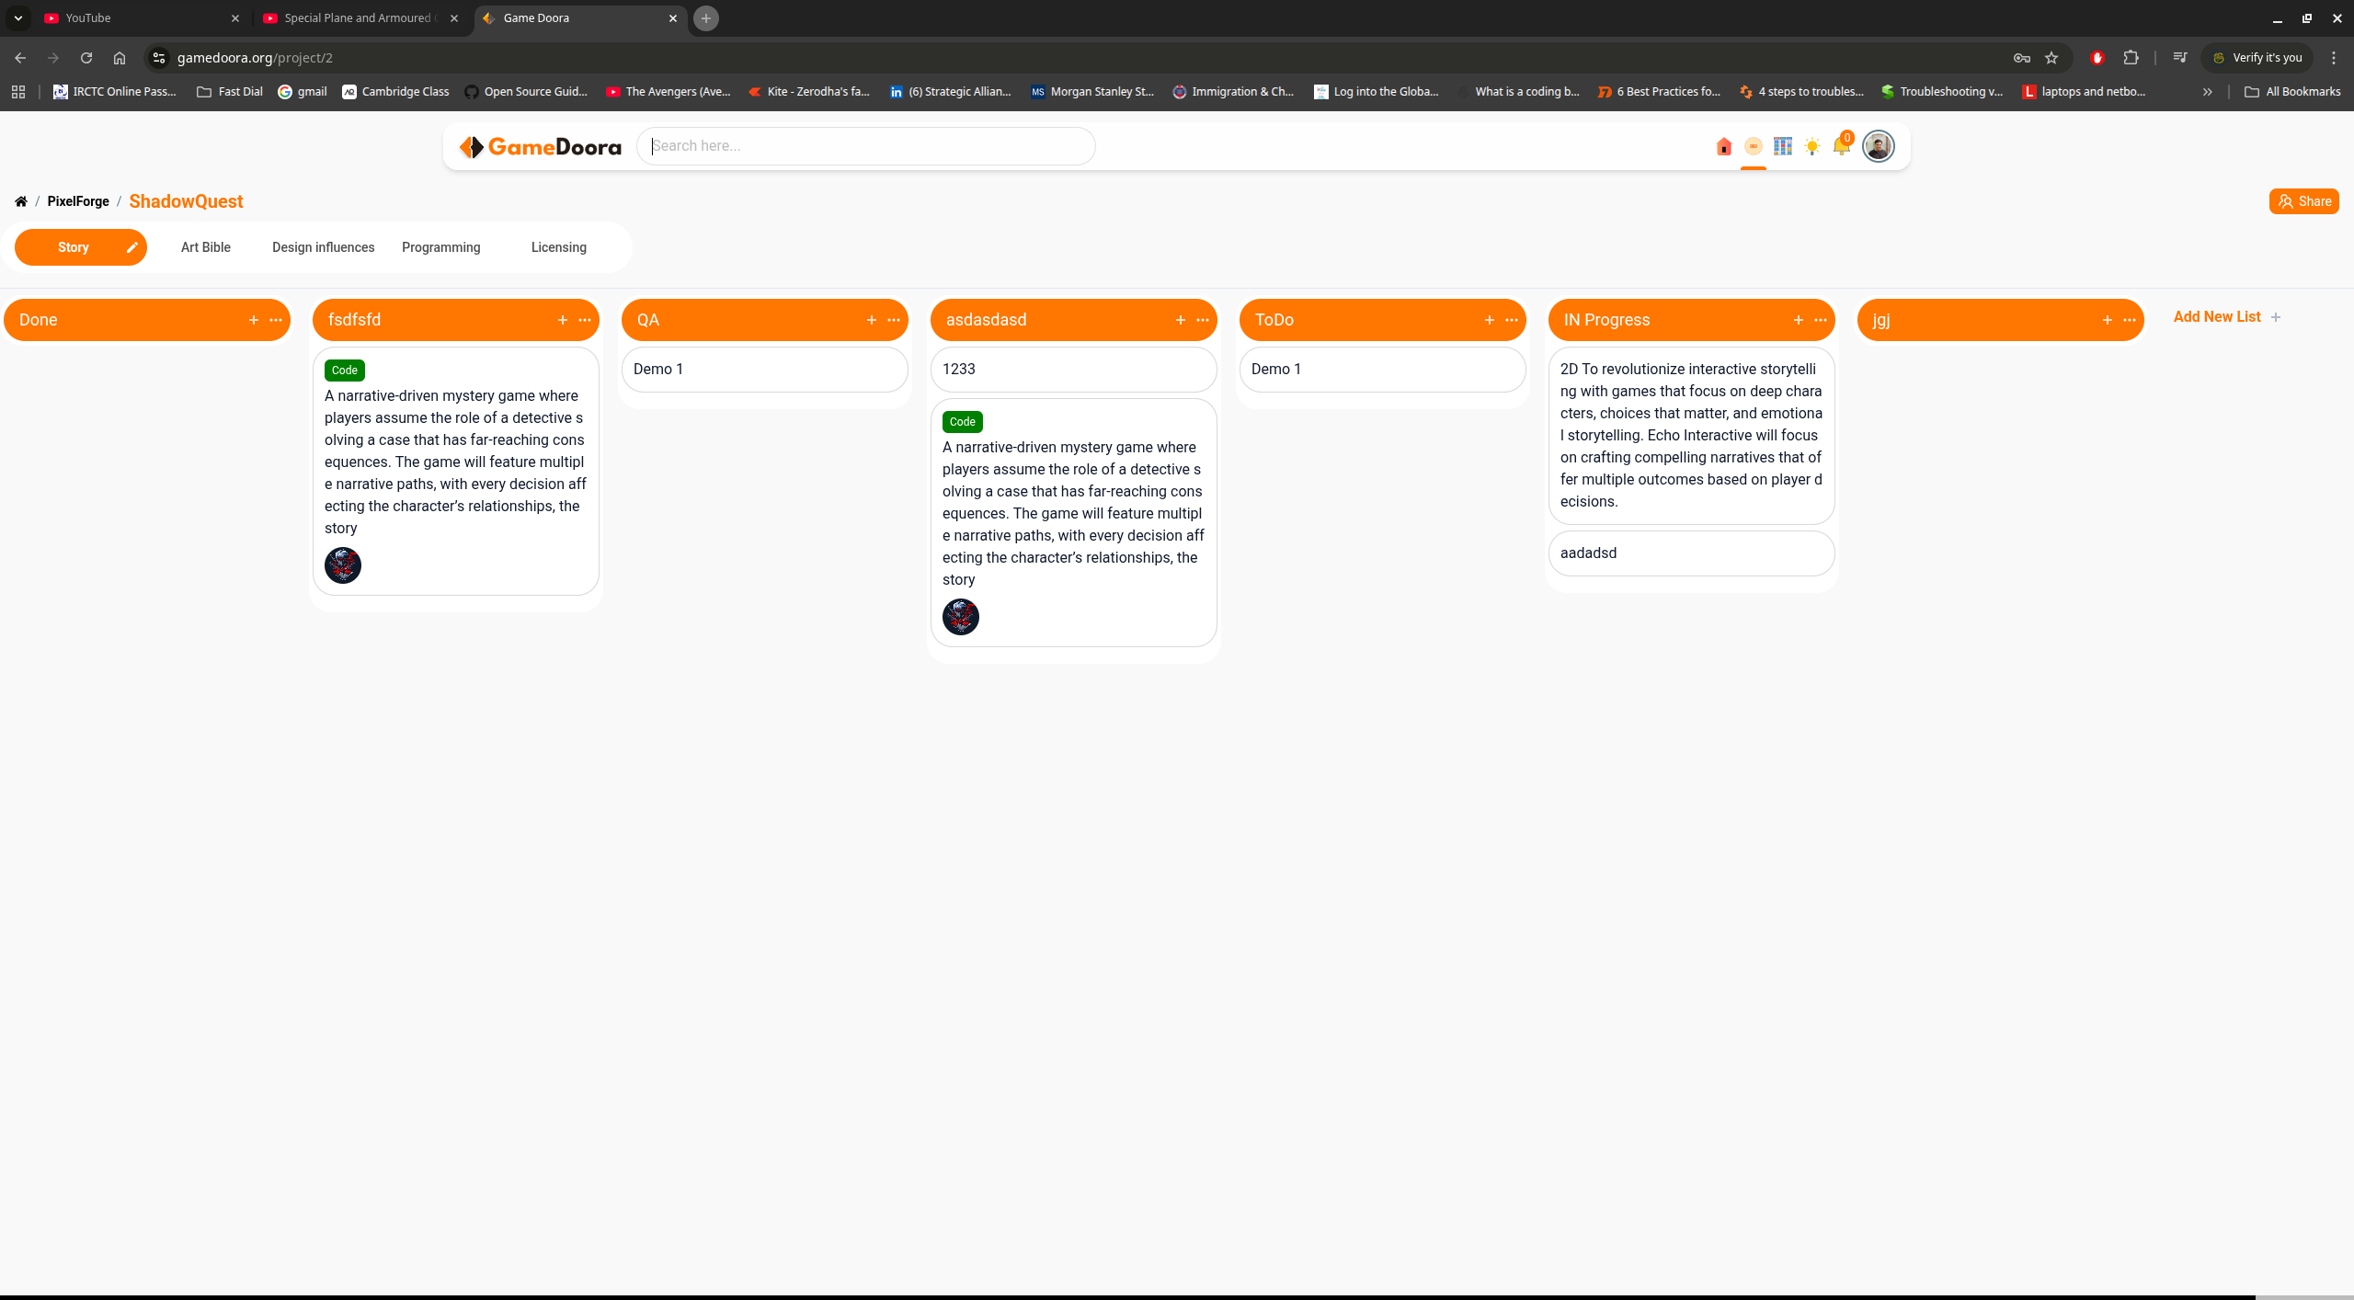The height and width of the screenshot is (1300, 2354).
Task: Open PixelForge breadcrumb link
Action: click(78, 201)
